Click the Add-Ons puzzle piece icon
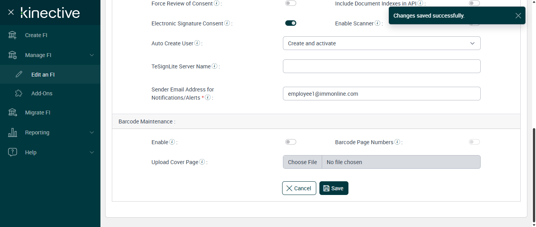536x227 pixels. click(x=19, y=93)
